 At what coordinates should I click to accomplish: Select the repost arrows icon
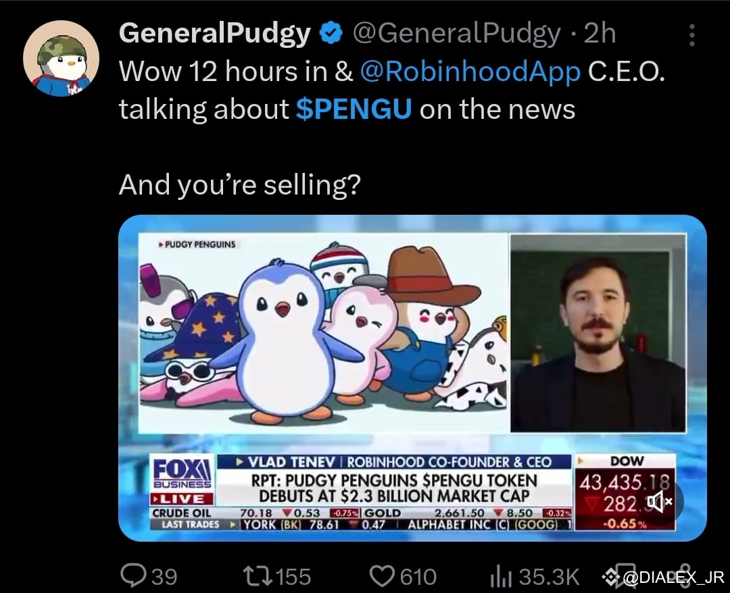pyautogui.click(x=258, y=575)
